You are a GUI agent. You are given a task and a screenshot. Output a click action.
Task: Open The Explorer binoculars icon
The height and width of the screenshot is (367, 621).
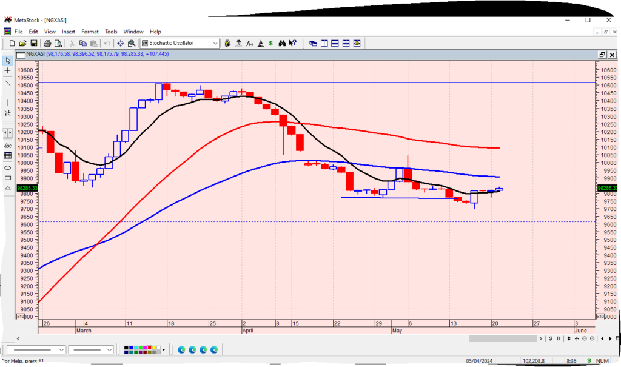282,43
